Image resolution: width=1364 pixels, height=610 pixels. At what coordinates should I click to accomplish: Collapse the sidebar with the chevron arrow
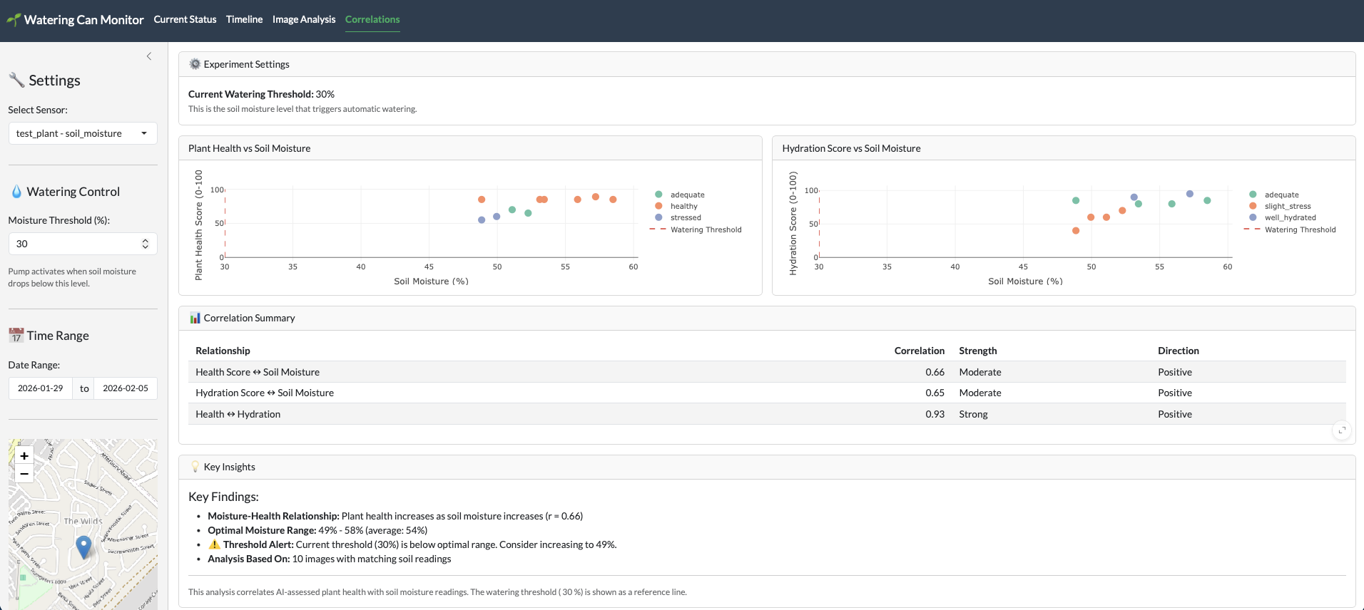[149, 56]
